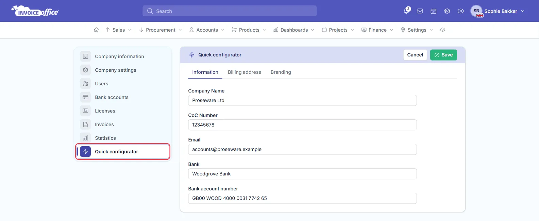Open the notifications bell icon
This screenshot has height=221, width=539.
click(x=407, y=11)
